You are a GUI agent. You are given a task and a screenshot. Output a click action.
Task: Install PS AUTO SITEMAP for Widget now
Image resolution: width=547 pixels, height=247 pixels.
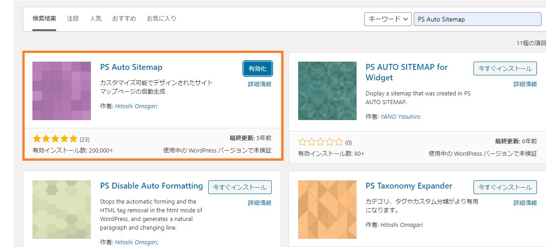pyautogui.click(x=505, y=69)
